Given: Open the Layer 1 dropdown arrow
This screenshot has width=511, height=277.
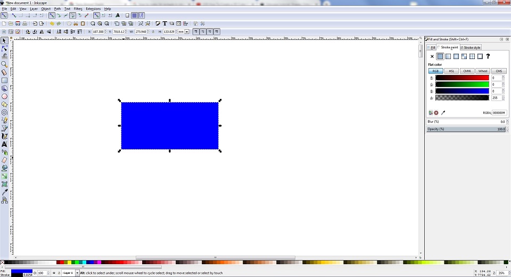Looking at the screenshot, I should point(77,273).
